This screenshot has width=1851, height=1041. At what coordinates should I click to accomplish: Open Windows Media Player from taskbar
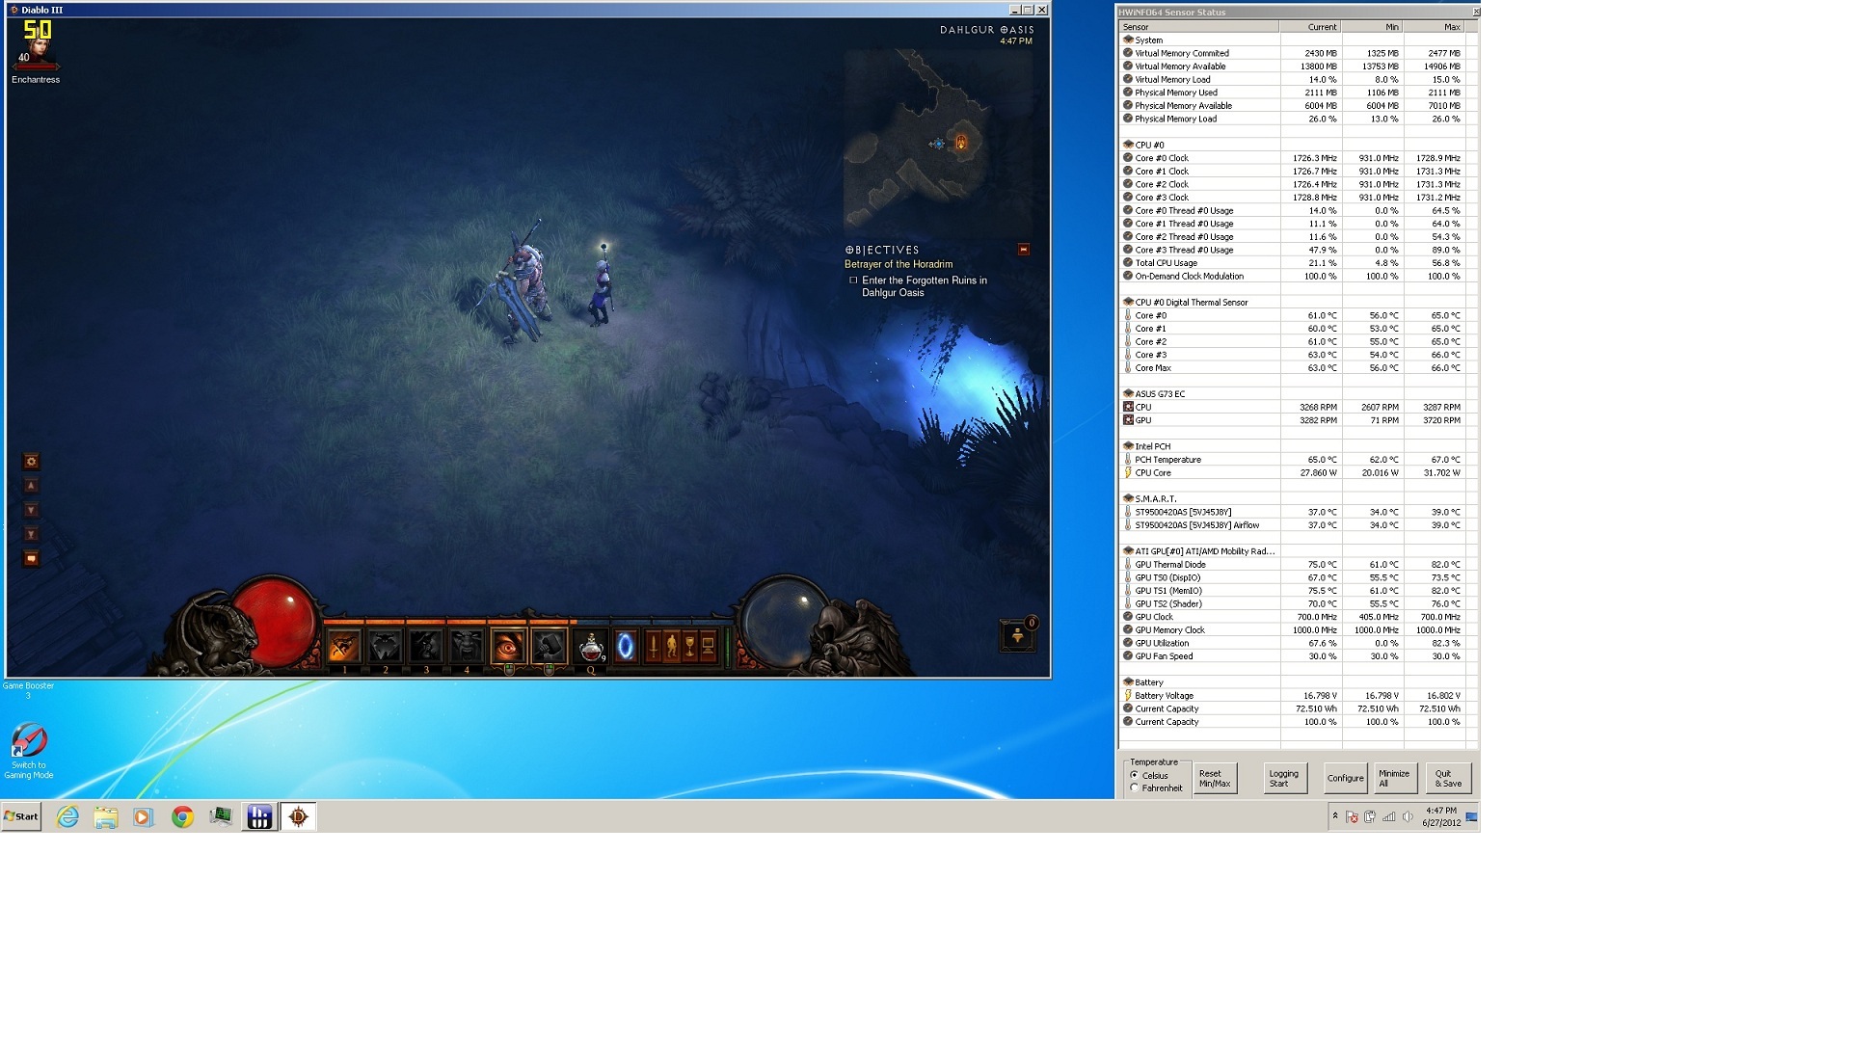coord(144,816)
